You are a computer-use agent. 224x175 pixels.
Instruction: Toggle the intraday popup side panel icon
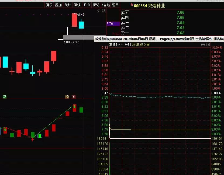coord(208,45)
